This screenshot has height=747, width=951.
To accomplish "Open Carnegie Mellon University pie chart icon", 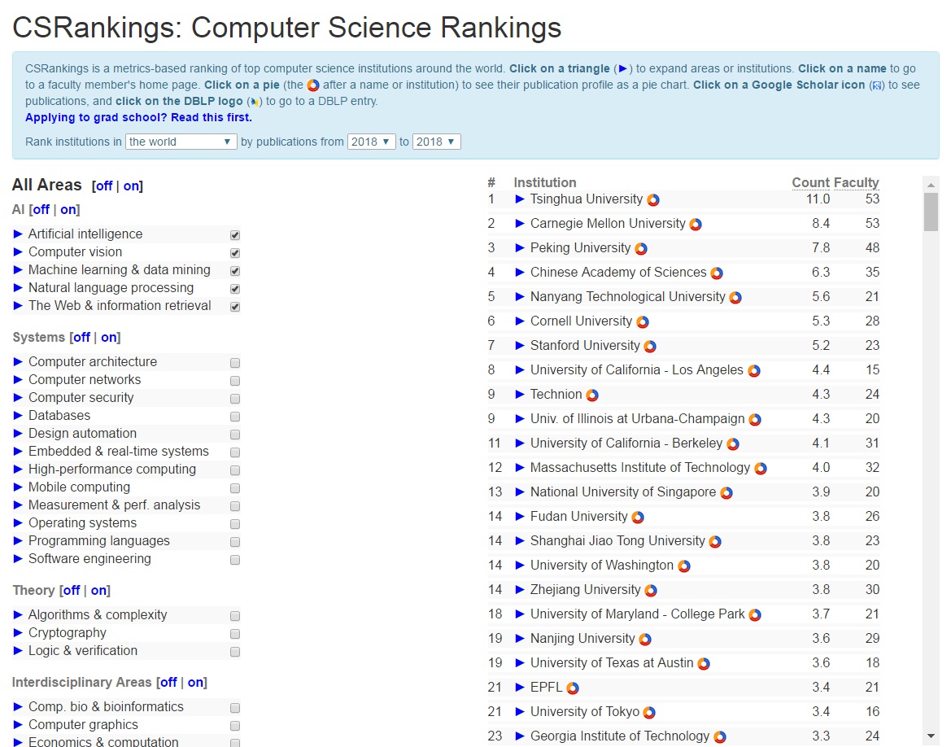I will [696, 225].
